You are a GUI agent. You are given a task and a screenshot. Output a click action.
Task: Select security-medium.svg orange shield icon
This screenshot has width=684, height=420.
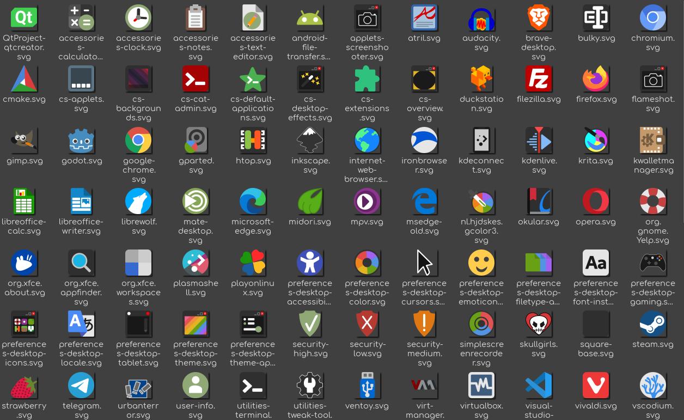(424, 324)
